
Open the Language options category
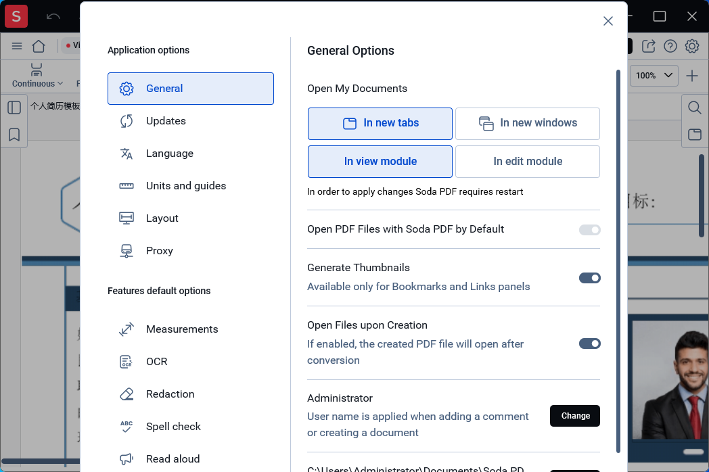pyautogui.click(x=190, y=154)
